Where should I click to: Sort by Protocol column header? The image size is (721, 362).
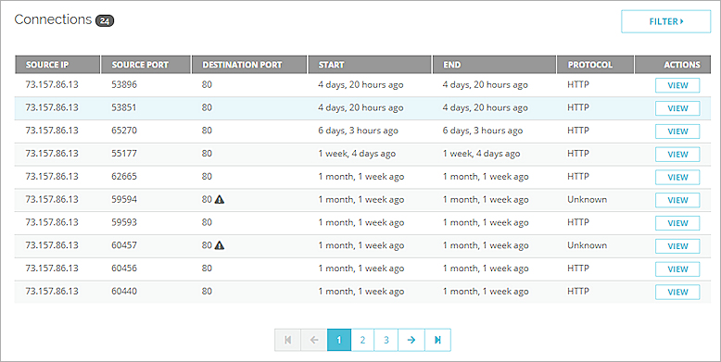coord(596,65)
